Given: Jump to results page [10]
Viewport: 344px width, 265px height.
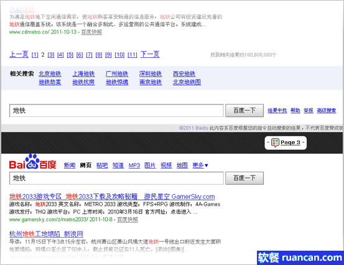Looking at the screenshot, I should [119, 55].
